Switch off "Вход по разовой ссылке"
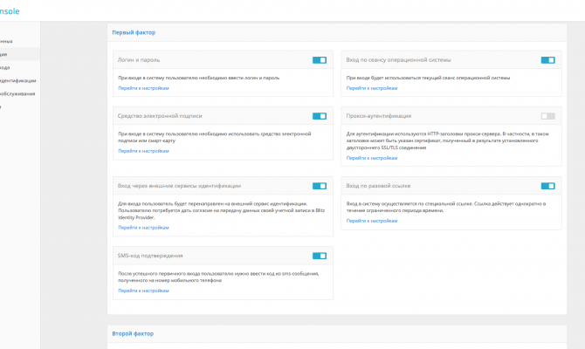Screen dimensions: 585x349 pyautogui.click(x=547, y=186)
